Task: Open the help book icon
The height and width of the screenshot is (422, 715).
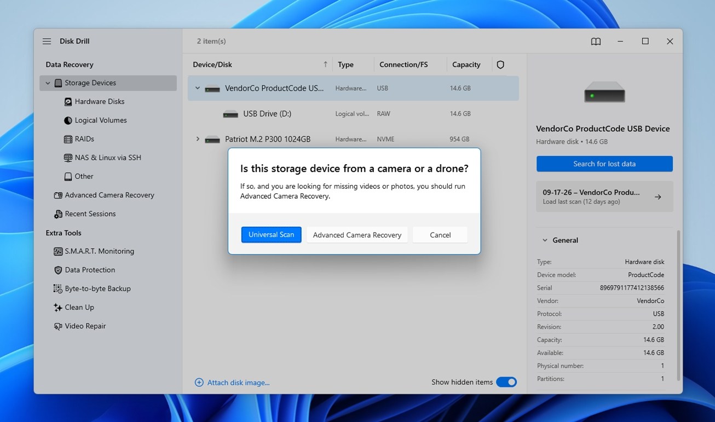Action: tap(596, 42)
